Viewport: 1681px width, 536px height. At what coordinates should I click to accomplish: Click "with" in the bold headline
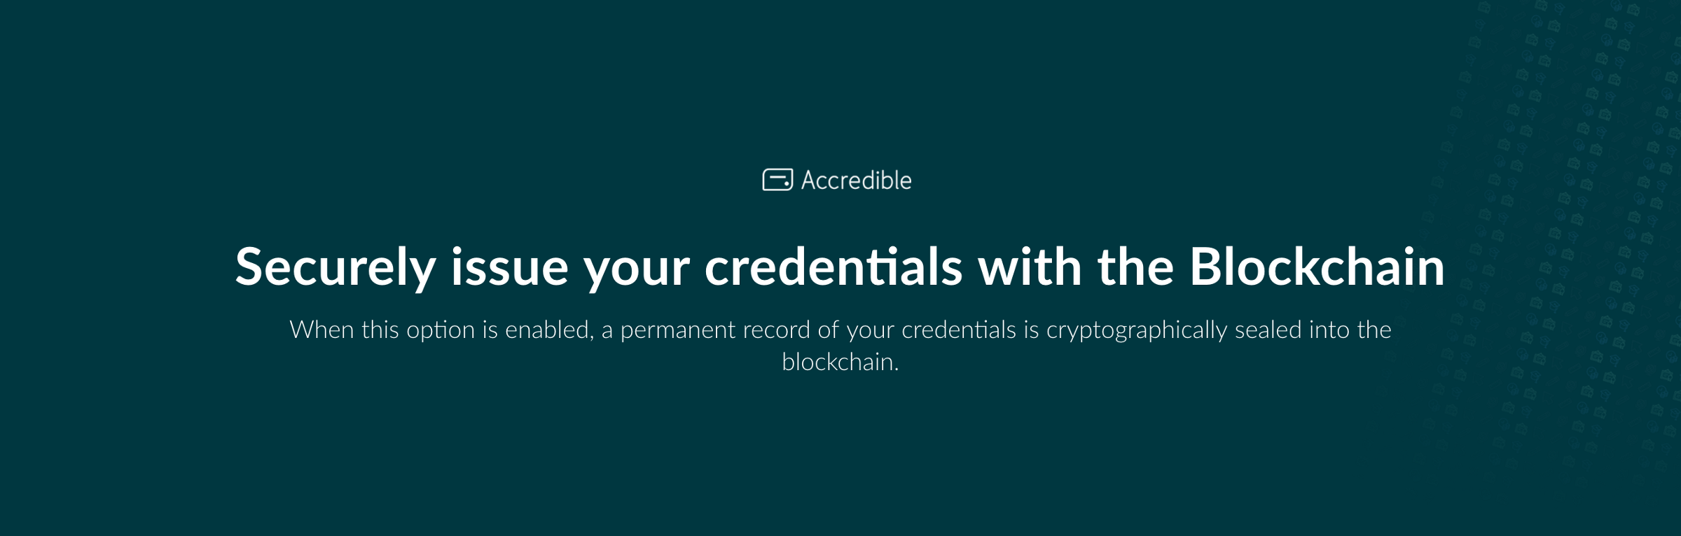click(x=1030, y=267)
